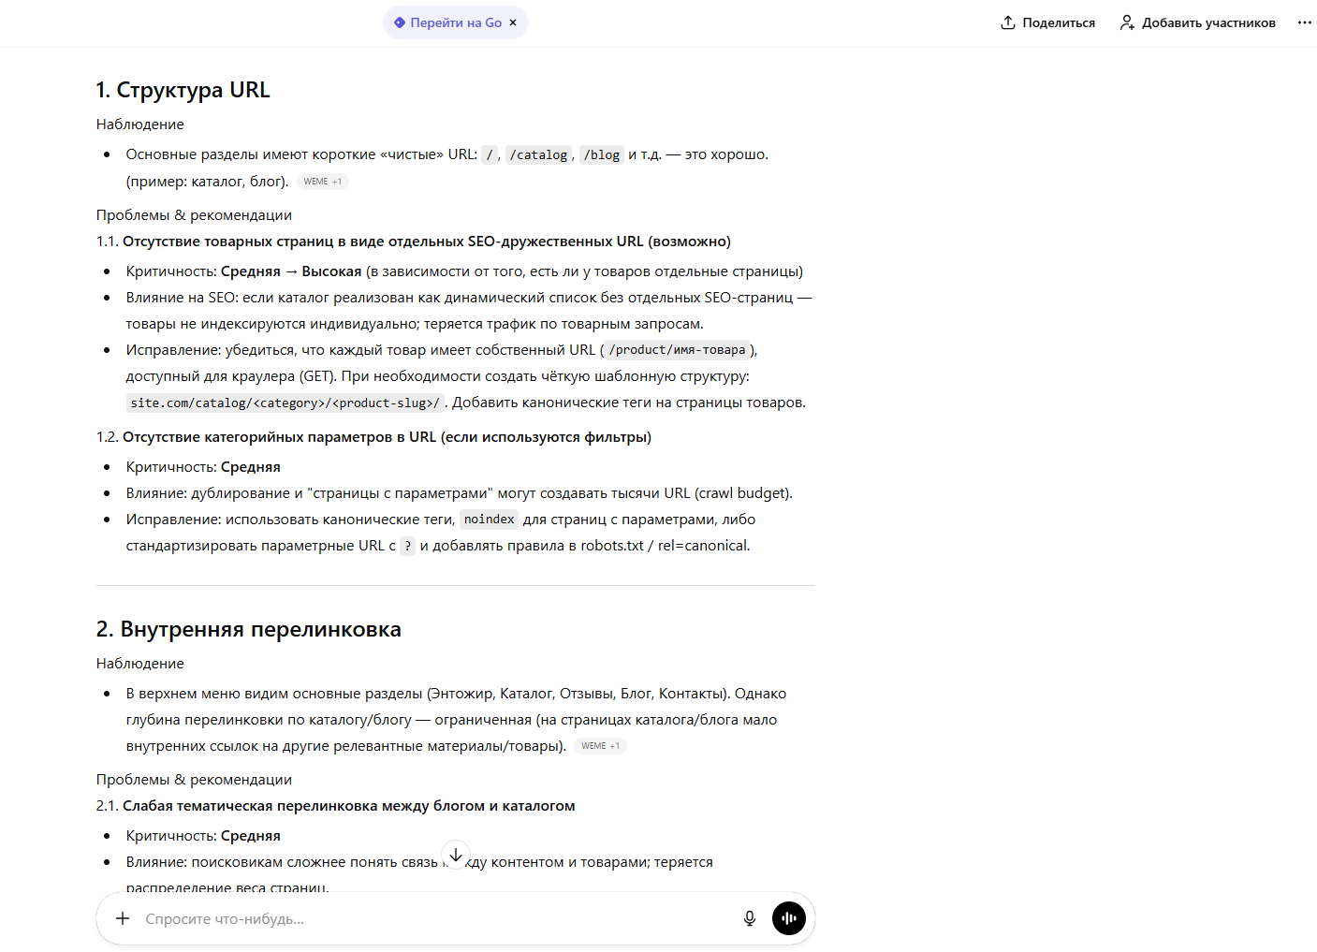Click the "/product/имя-товара" code snippet

click(677, 350)
